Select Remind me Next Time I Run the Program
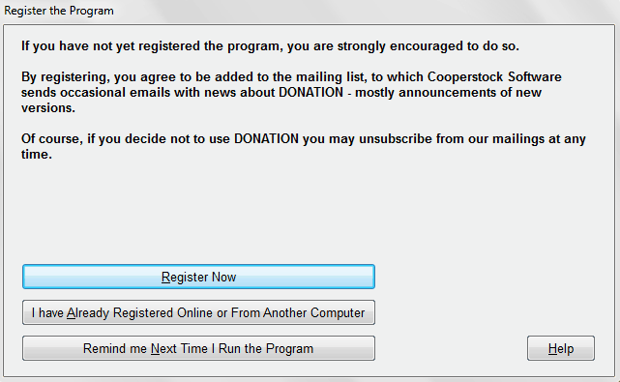 pyautogui.click(x=198, y=348)
